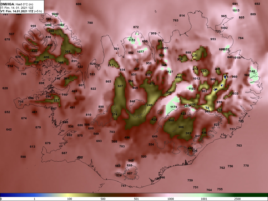Viewport: 268px width, 201px height.
Task: Click the map value '1103'
Action: point(192,88)
